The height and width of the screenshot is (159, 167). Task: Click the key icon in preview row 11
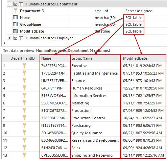[x=24, y=140]
